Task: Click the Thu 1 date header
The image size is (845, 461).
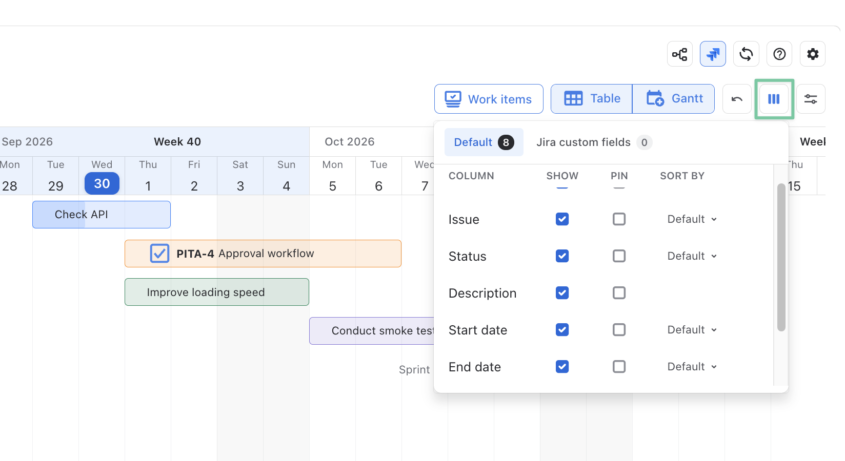Action: pos(148,176)
